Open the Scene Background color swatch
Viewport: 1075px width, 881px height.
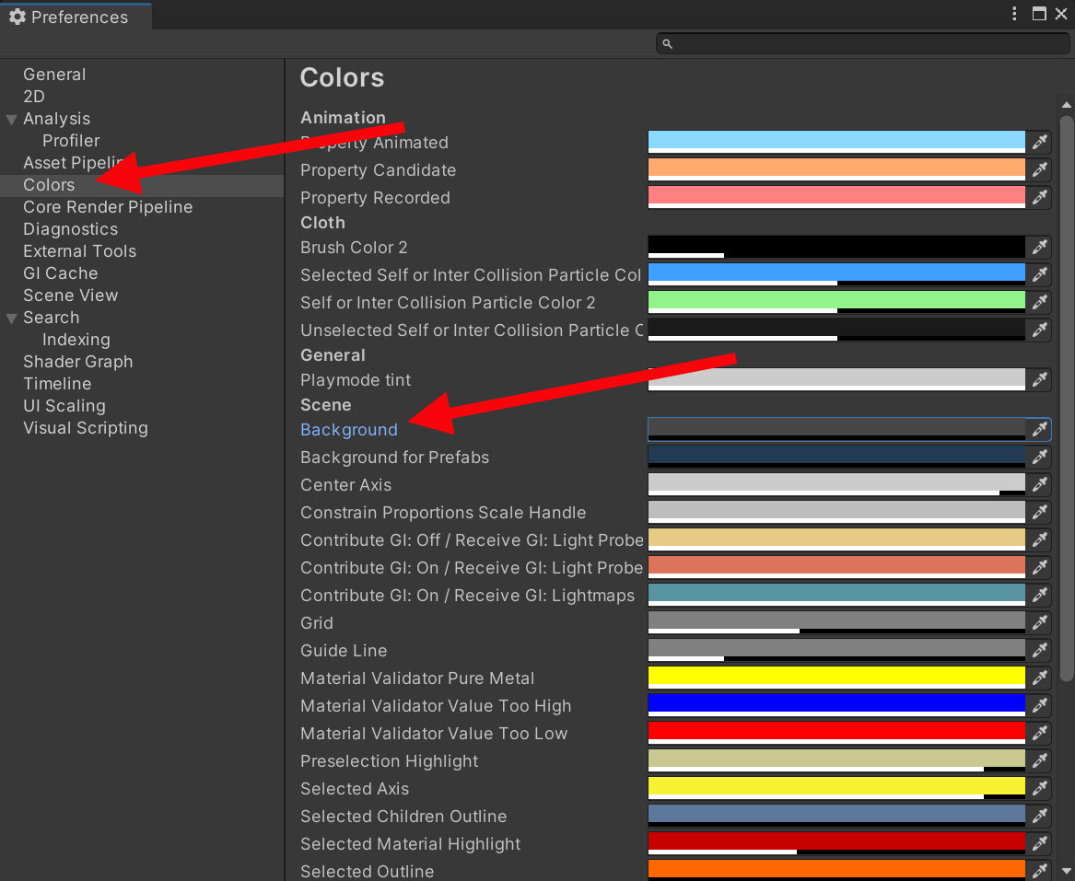point(836,430)
